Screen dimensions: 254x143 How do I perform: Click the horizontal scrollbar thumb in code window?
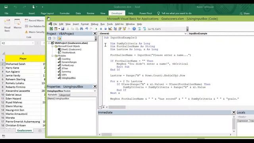click(x=117, y=107)
